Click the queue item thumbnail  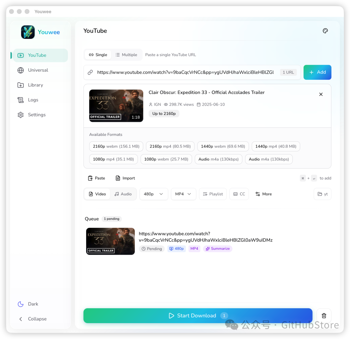111,241
